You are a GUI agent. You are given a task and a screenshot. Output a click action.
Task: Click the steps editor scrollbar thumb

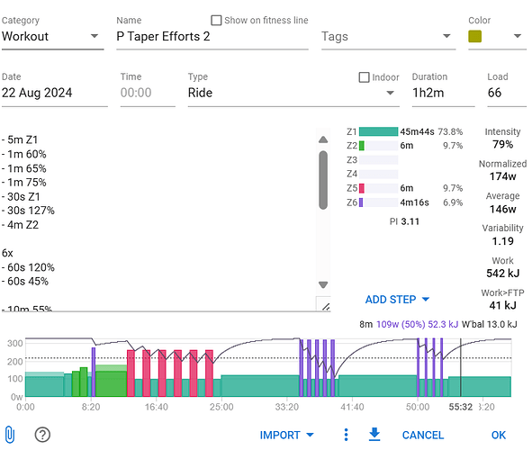pos(323,180)
